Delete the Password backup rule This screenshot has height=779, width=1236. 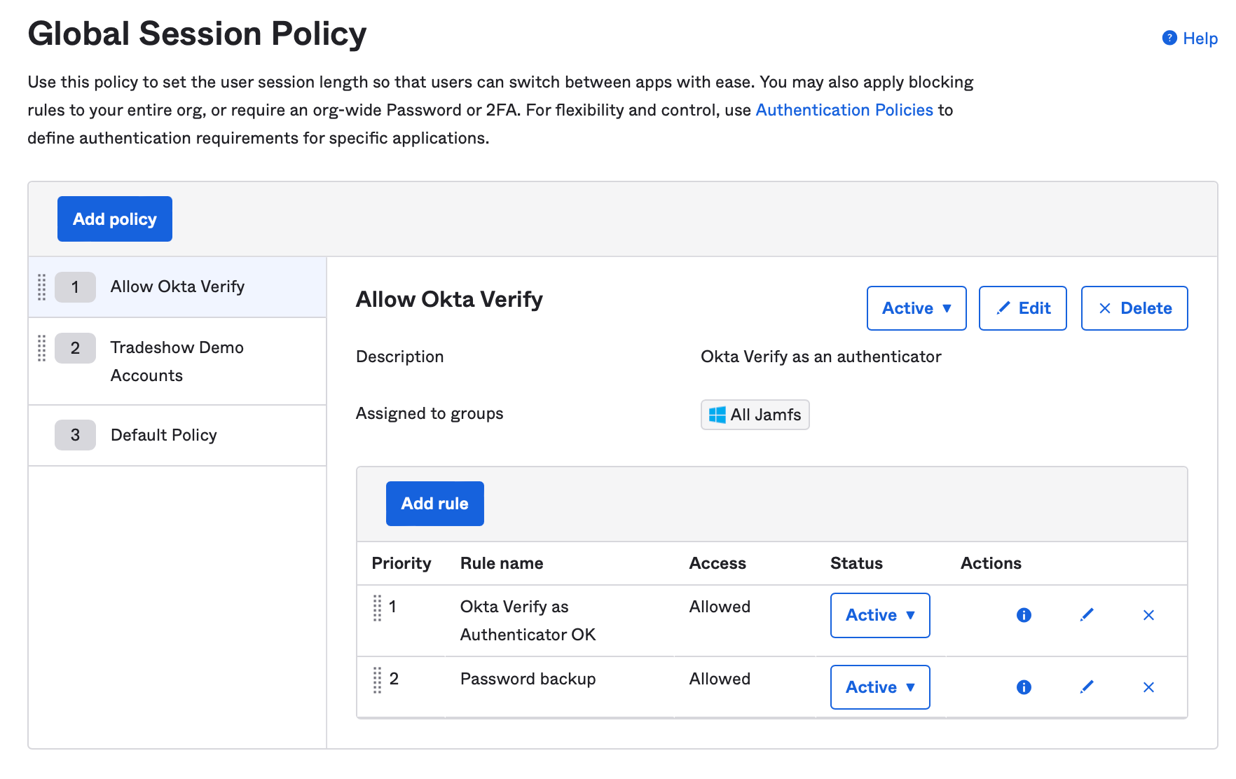coord(1148,687)
